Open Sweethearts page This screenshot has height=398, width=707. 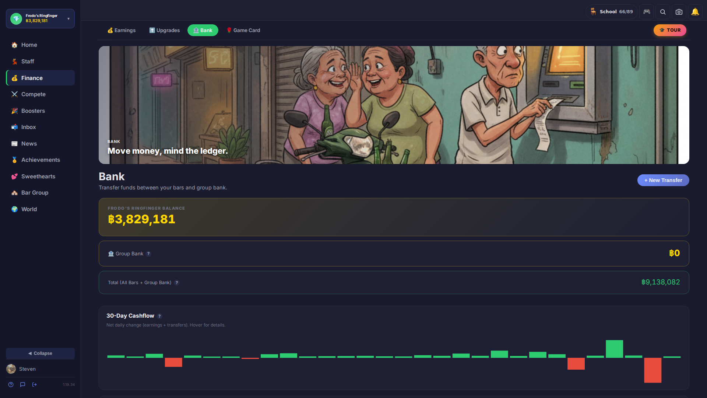click(40, 177)
